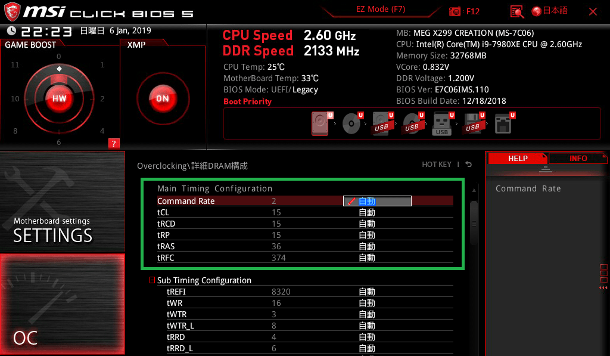The image size is (610, 356).
Task: Click the HOT KEY button
Action: (x=437, y=165)
